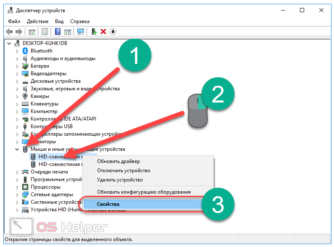Click the red X Uninstall device icon
This screenshot has height=247, width=334.
pos(103,32)
